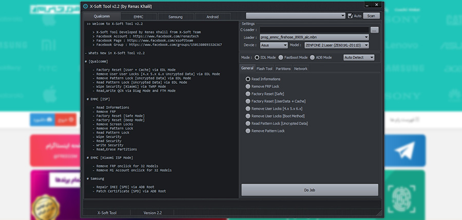The image size is (462, 220).
Task: Enable the Auto checkbox beside Scan
Action: [350, 16]
